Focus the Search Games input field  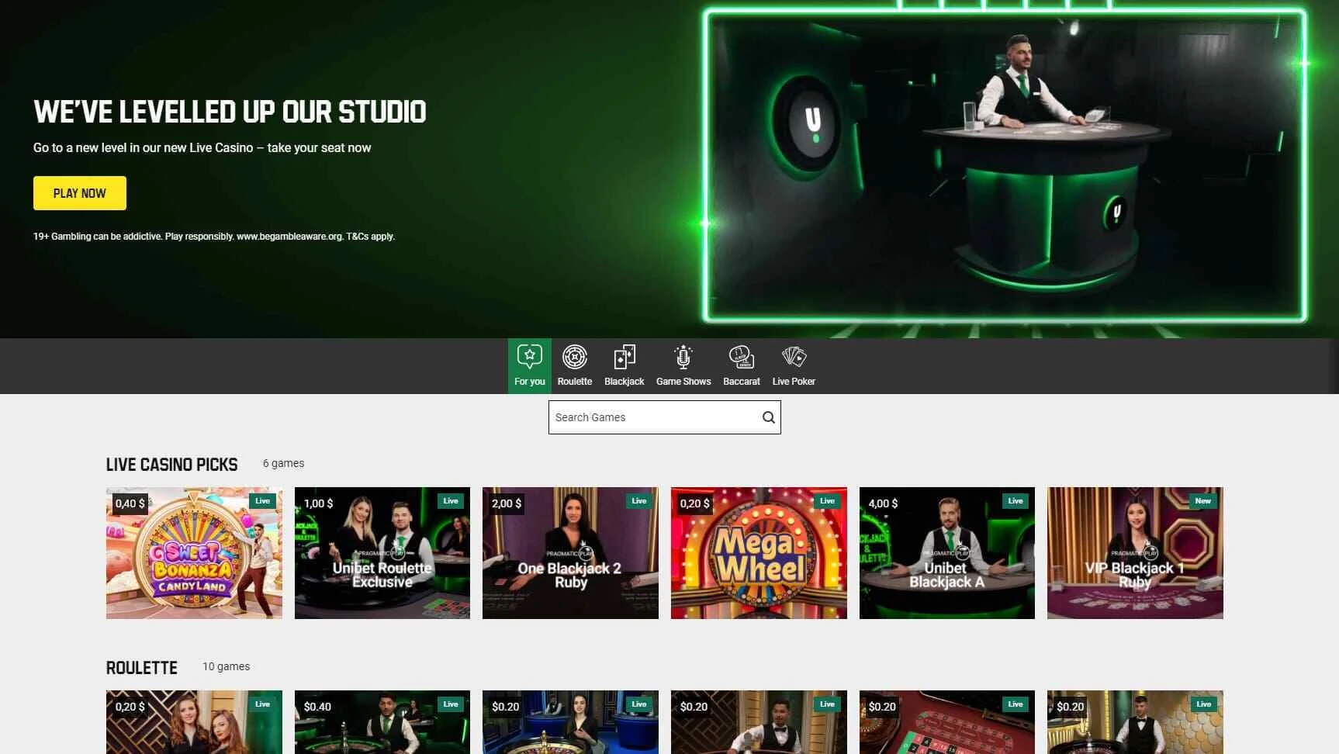664,417
